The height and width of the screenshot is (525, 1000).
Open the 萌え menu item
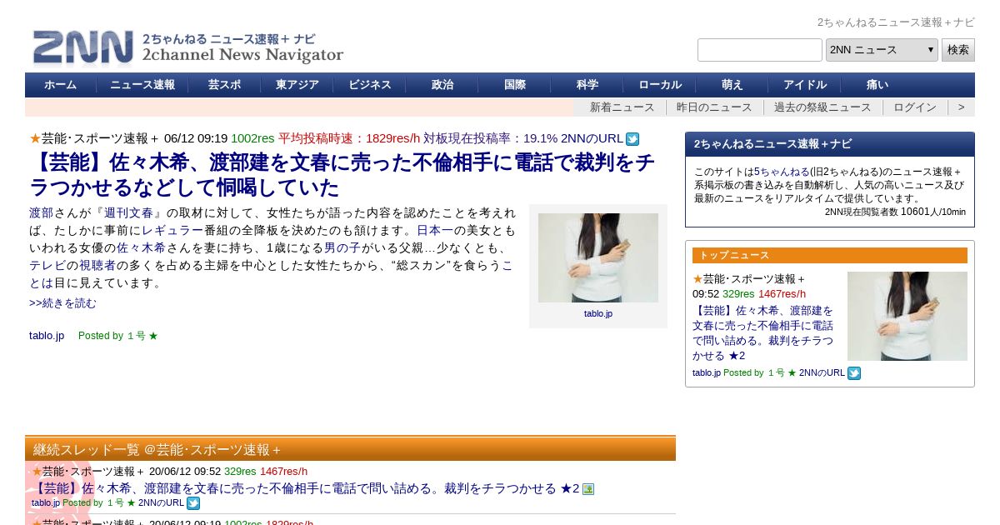click(x=732, y=85)
